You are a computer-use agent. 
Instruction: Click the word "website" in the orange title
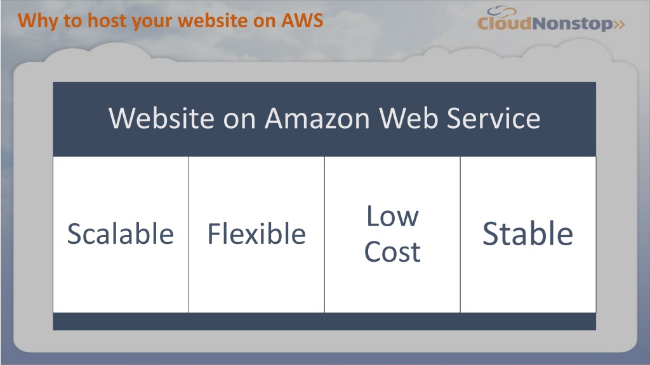(213, 21)
